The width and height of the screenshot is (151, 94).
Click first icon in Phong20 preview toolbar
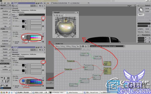pos(54,15)
